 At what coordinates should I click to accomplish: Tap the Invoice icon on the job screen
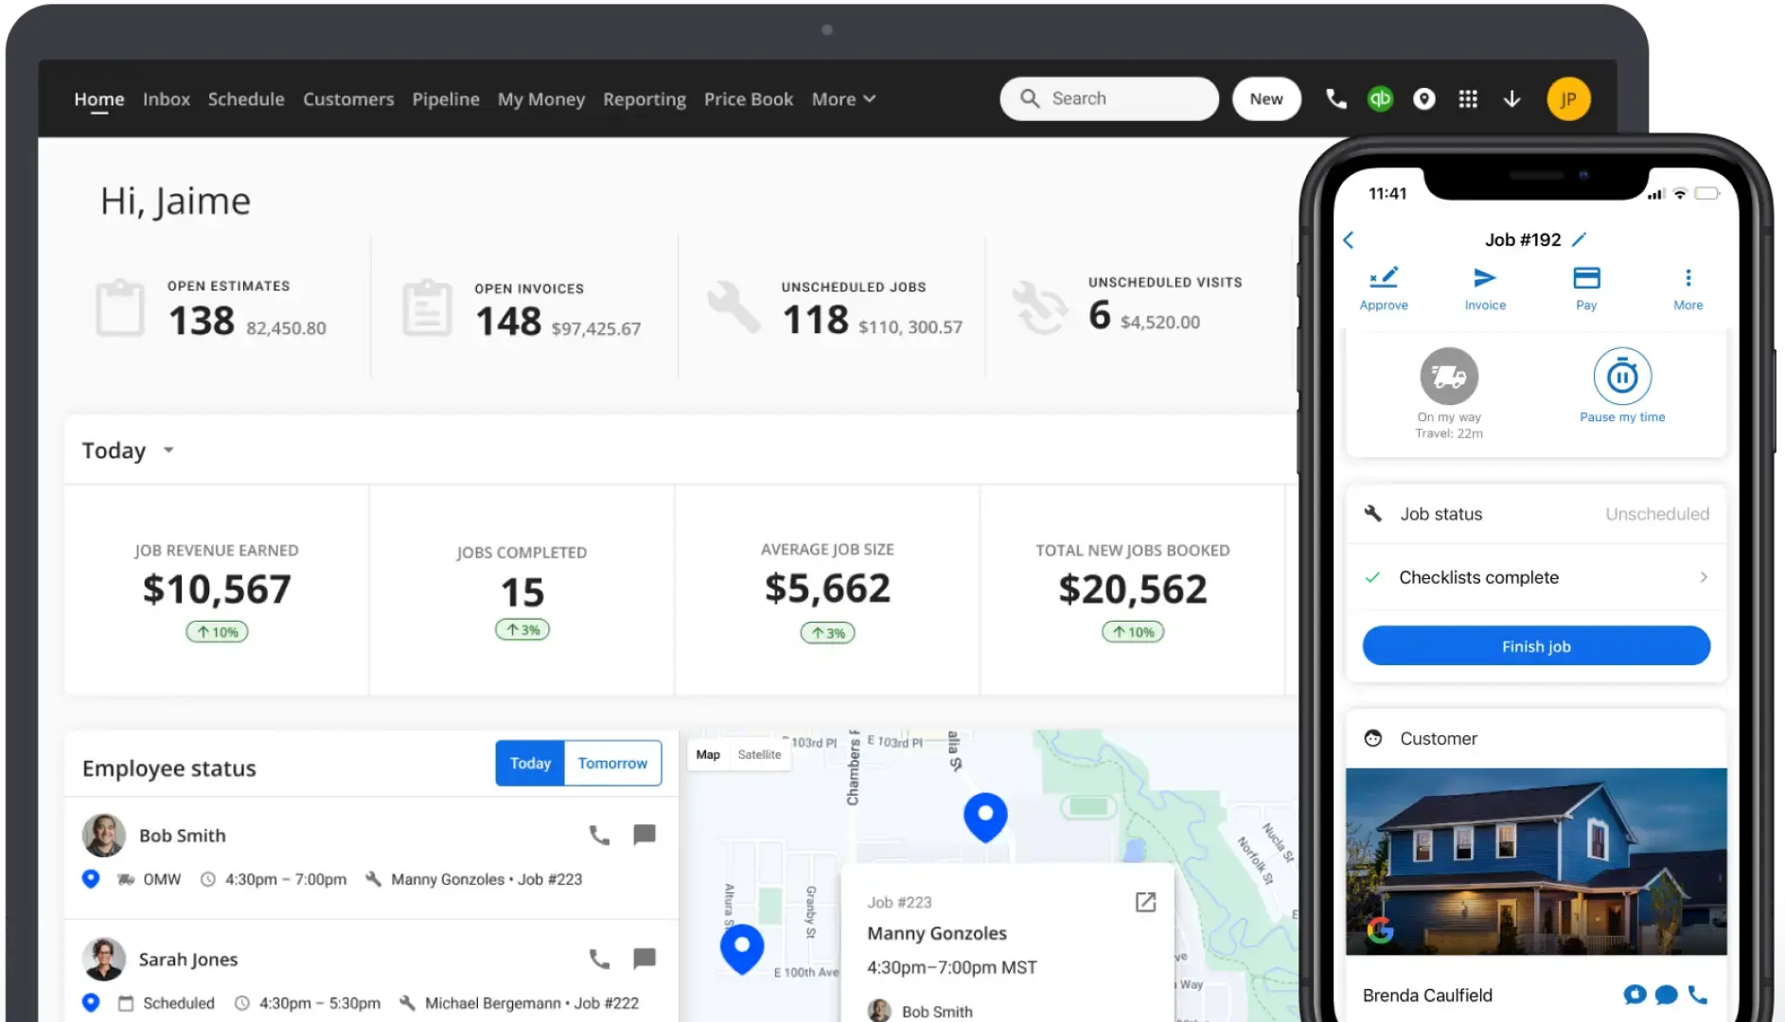point(1485,287)
